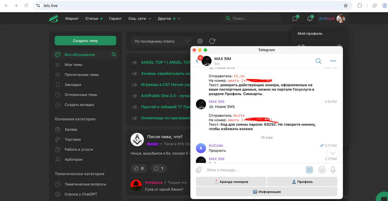Jump to bottom of Telegram chat
Screen dimensions: 388x201
click(333, 153)
